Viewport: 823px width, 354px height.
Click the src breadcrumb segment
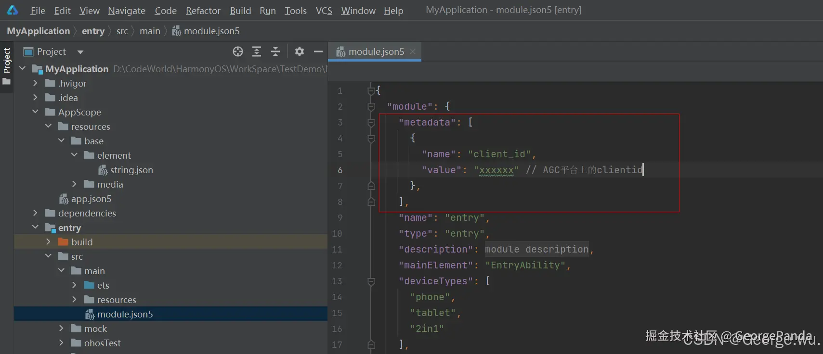click(122, 31)
